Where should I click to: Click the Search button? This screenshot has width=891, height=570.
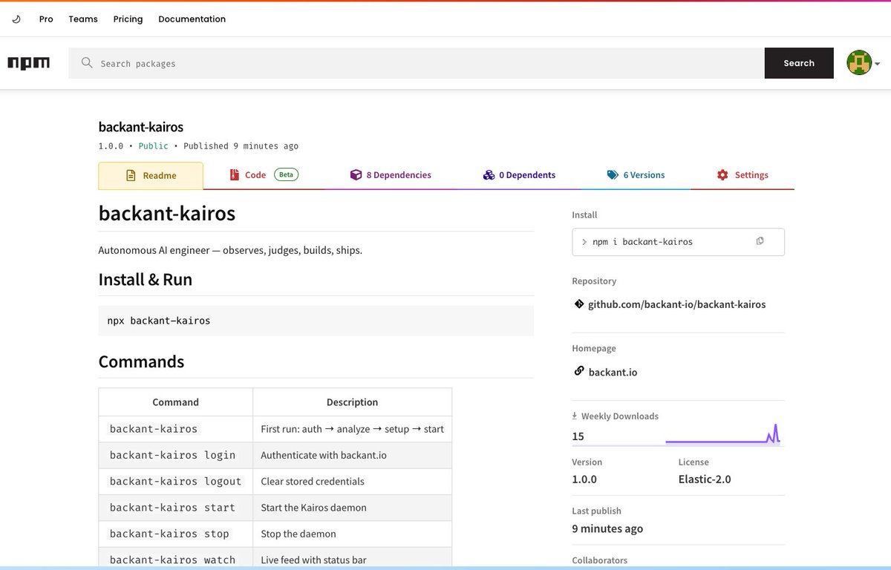(x=799, y=63)
